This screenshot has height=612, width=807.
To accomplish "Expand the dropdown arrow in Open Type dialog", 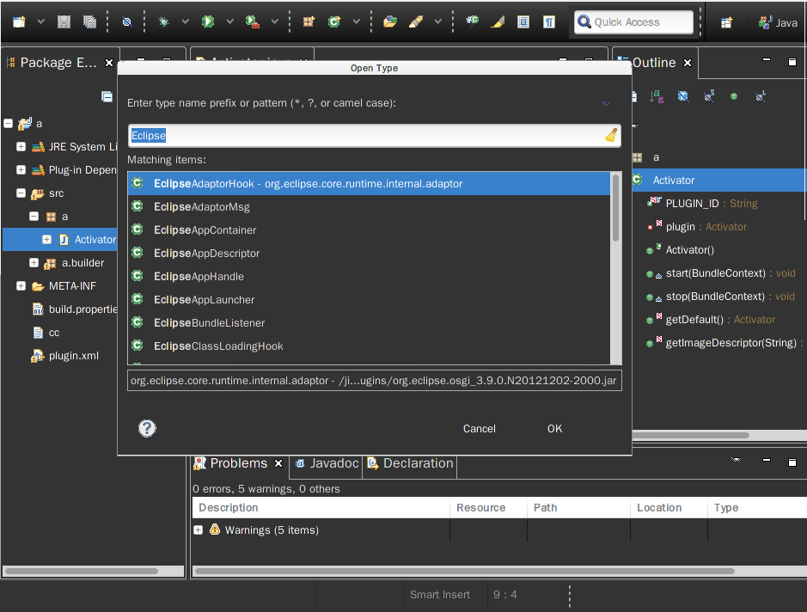I will (607, 102).
